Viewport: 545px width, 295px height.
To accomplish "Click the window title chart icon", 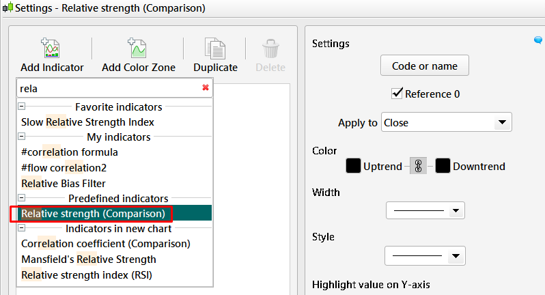I will (8, 9).
